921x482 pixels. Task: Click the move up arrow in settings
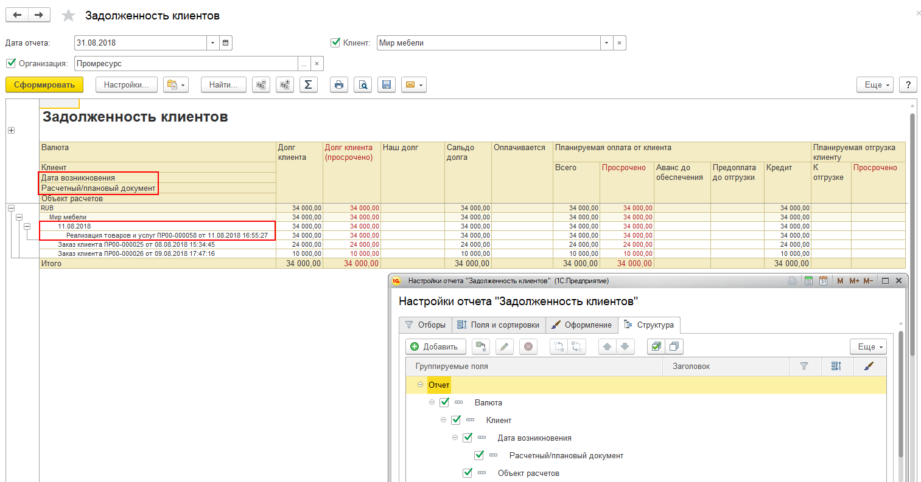(x=607, y=346)
